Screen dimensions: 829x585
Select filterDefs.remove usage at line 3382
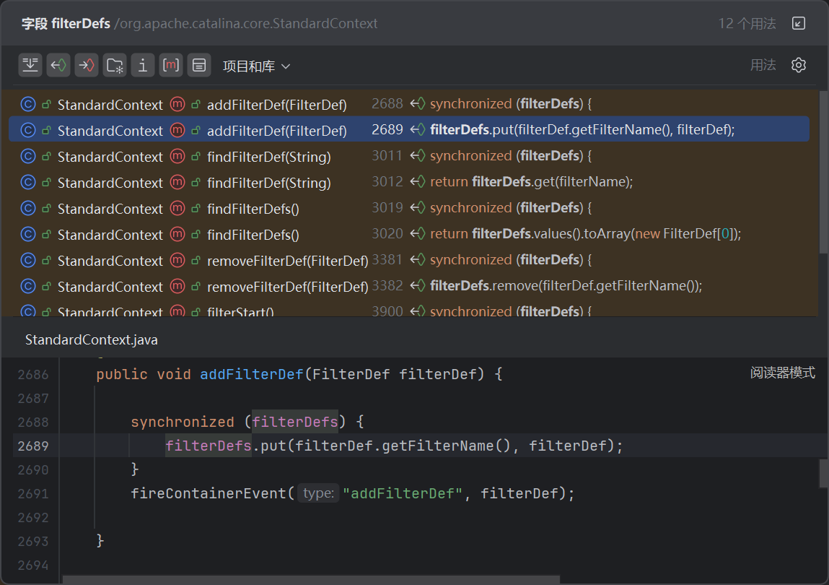point(566,286)
